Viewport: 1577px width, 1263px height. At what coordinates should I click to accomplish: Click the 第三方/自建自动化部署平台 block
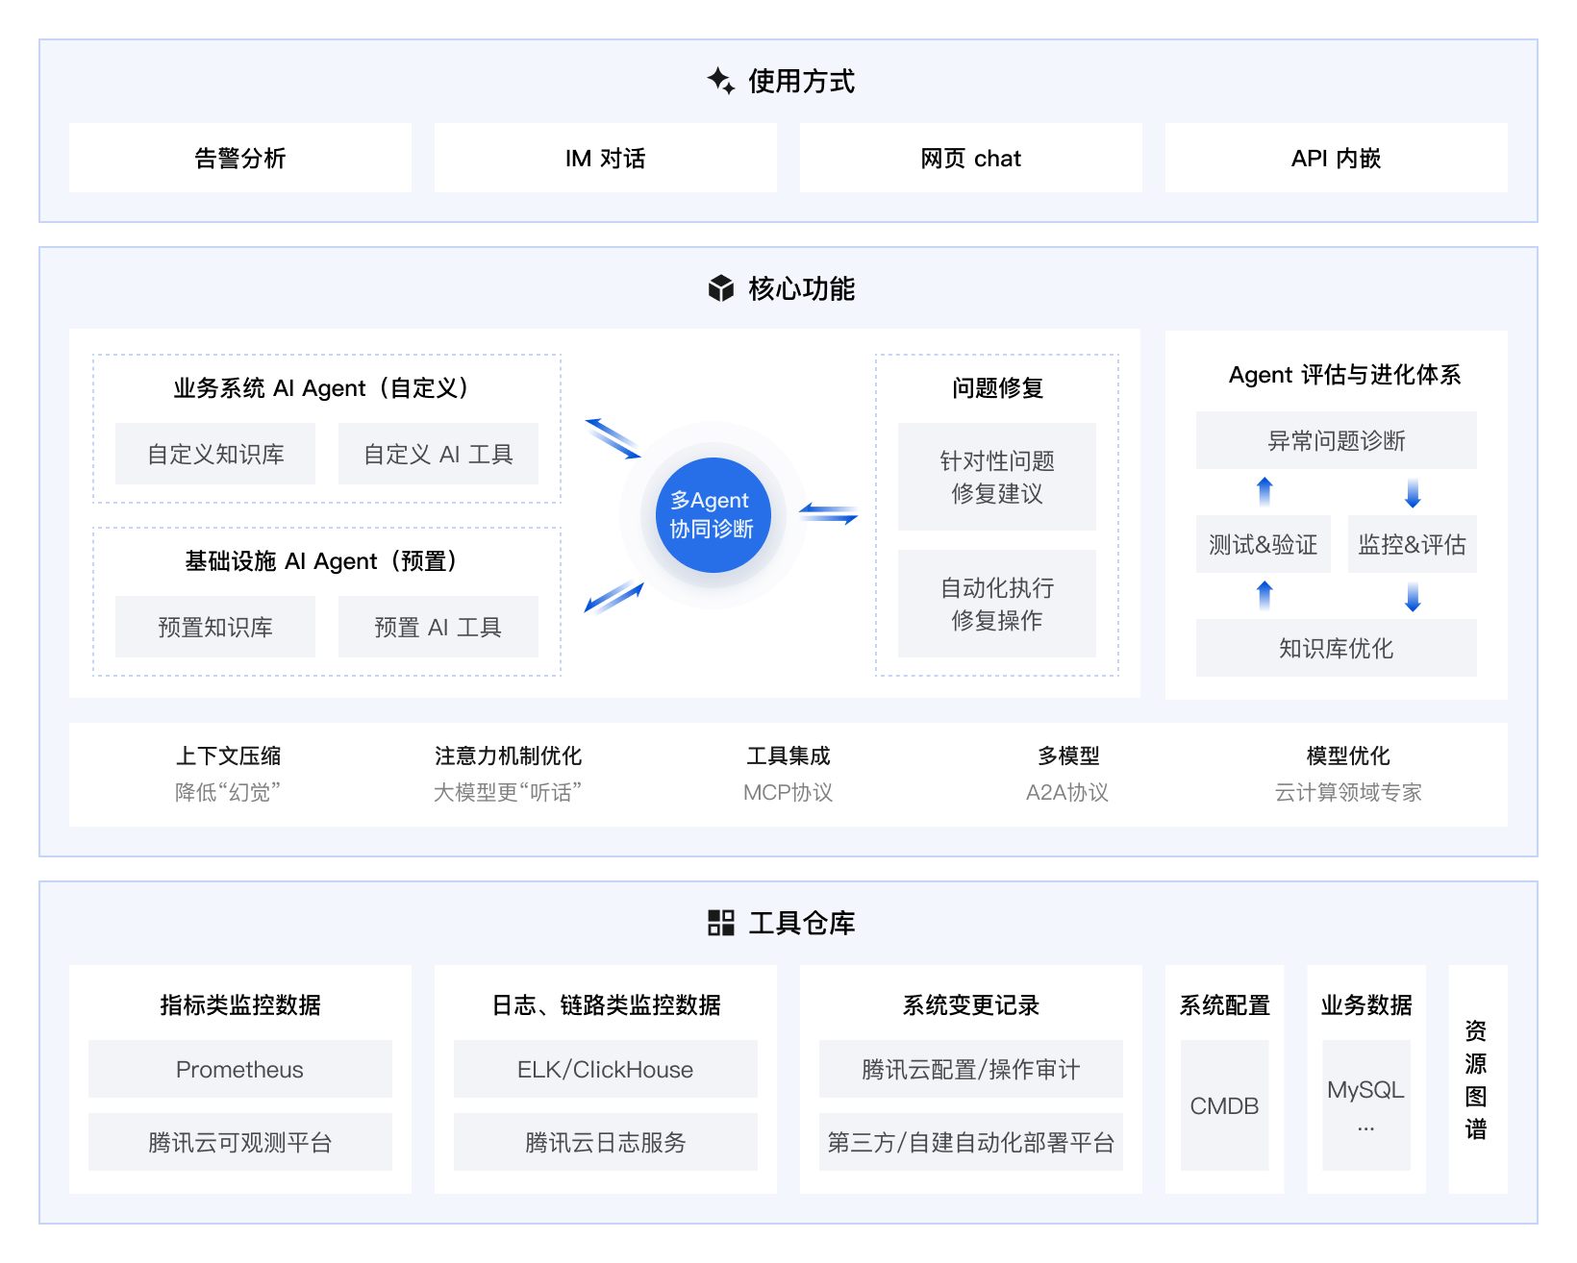pyautogui.click(x=971, y=1142)
